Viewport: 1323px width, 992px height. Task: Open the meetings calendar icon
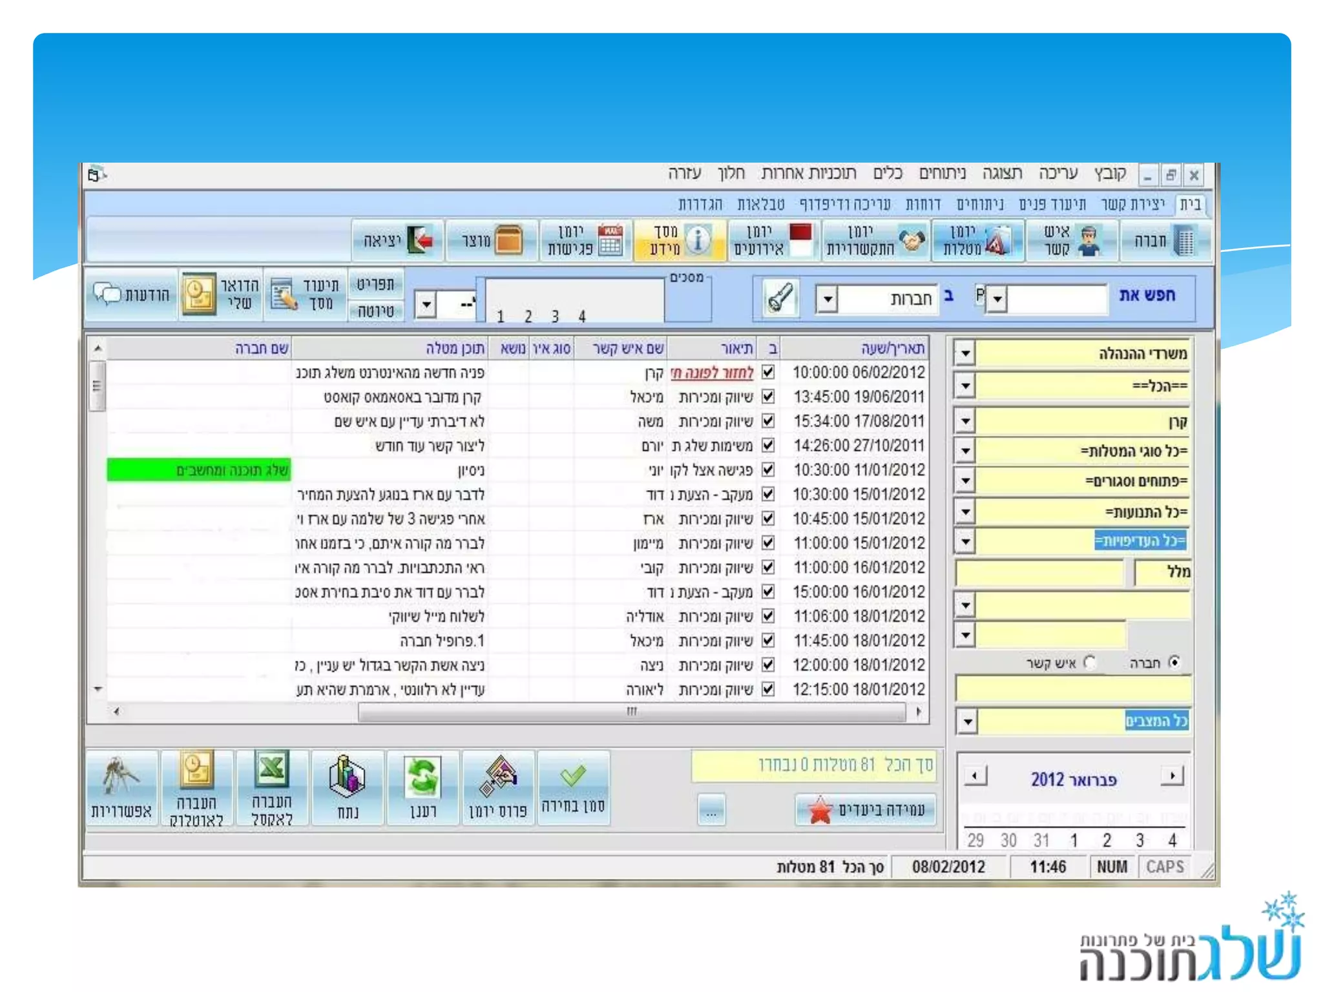(x=609, y=241)
